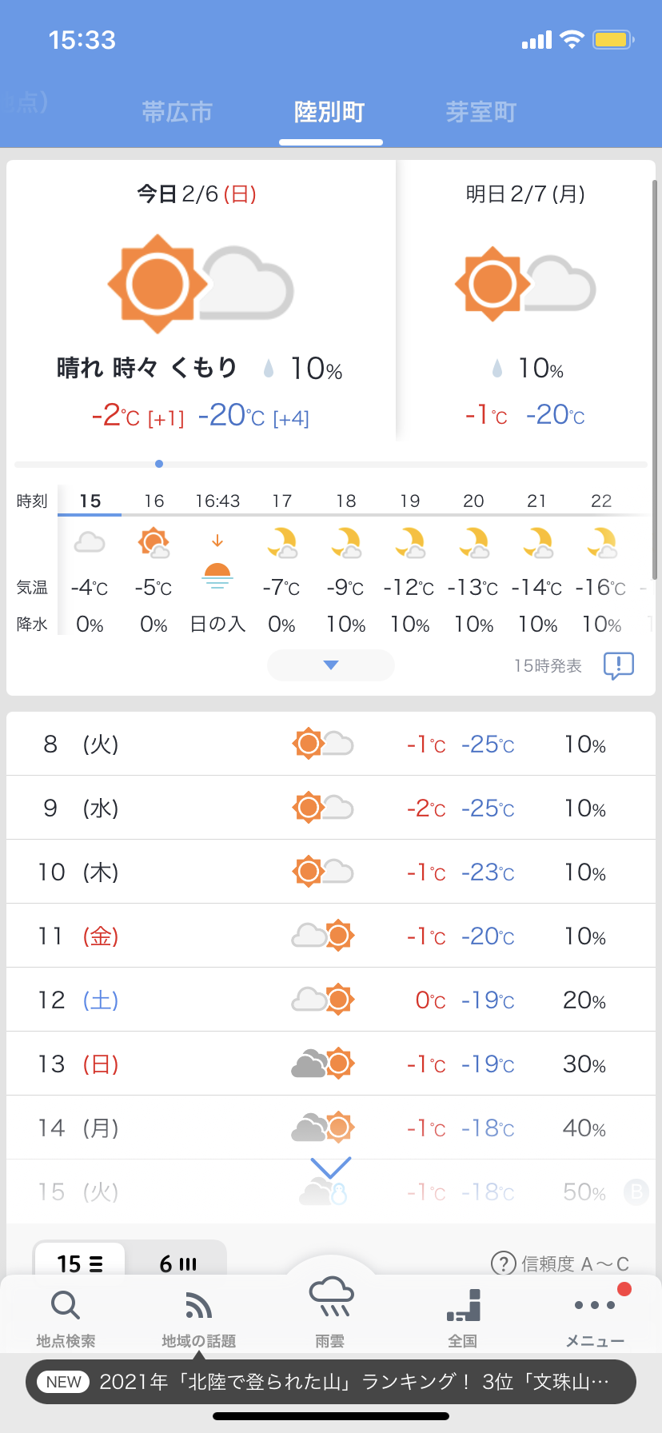662x1433 pixels.
Task: Tap the 全国 nationwide icon
Action: [463, 1306]
